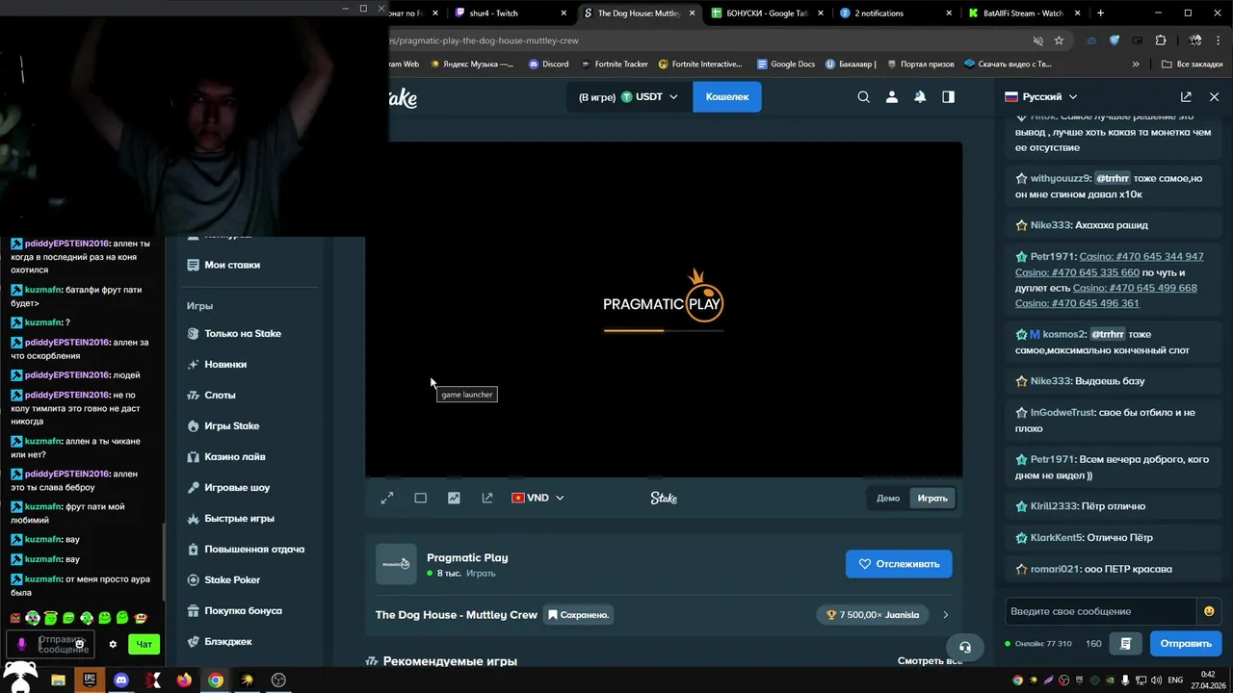The height and width of the screenshot is (693, 1233).
Task: Open the notifications bell in Stake header
Action: (x=920, y=97)
